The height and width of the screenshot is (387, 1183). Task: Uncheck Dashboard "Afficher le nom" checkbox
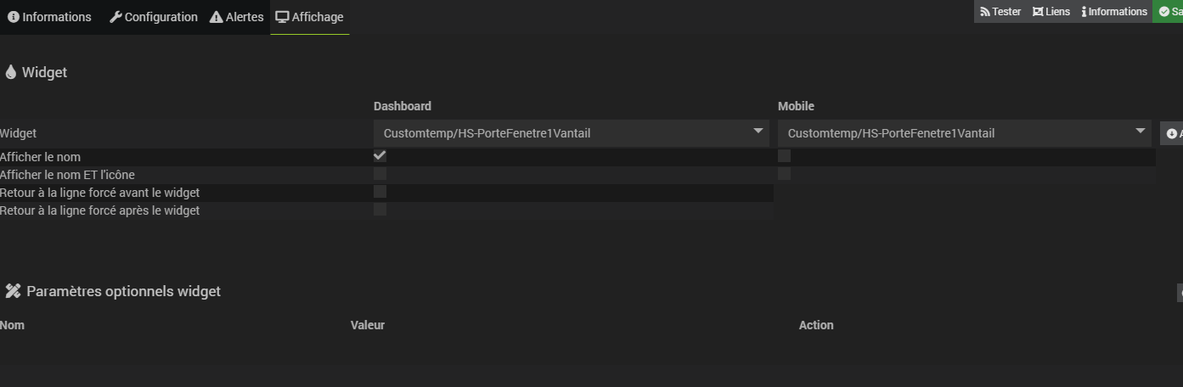(x=380, y=155)
